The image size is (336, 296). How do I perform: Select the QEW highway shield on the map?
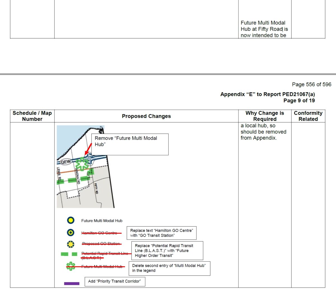(66, 162)
